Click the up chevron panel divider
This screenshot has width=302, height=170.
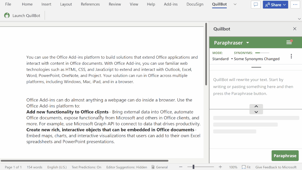256,106
